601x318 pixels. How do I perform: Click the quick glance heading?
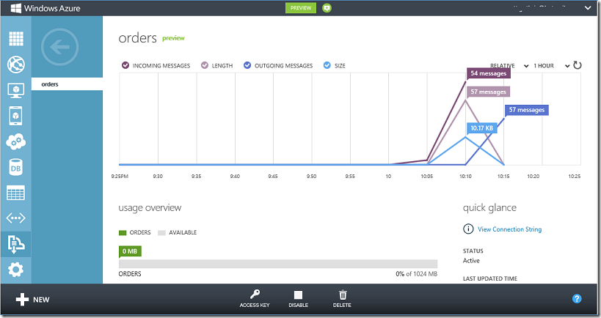[489, 208]
